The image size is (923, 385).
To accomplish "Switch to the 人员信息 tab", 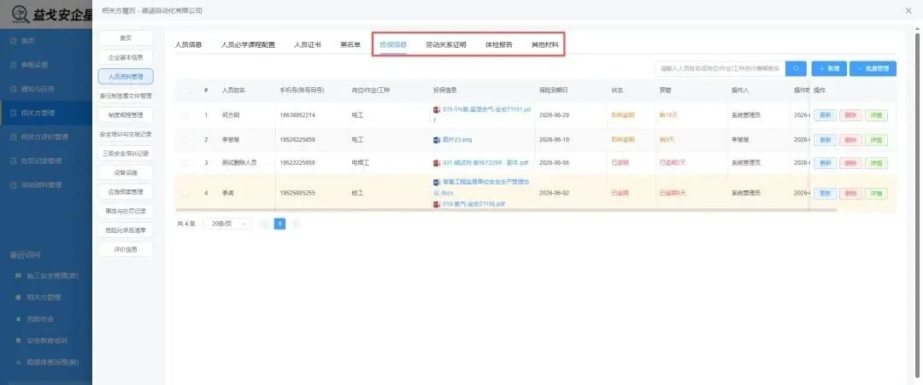I will [188, 44].
